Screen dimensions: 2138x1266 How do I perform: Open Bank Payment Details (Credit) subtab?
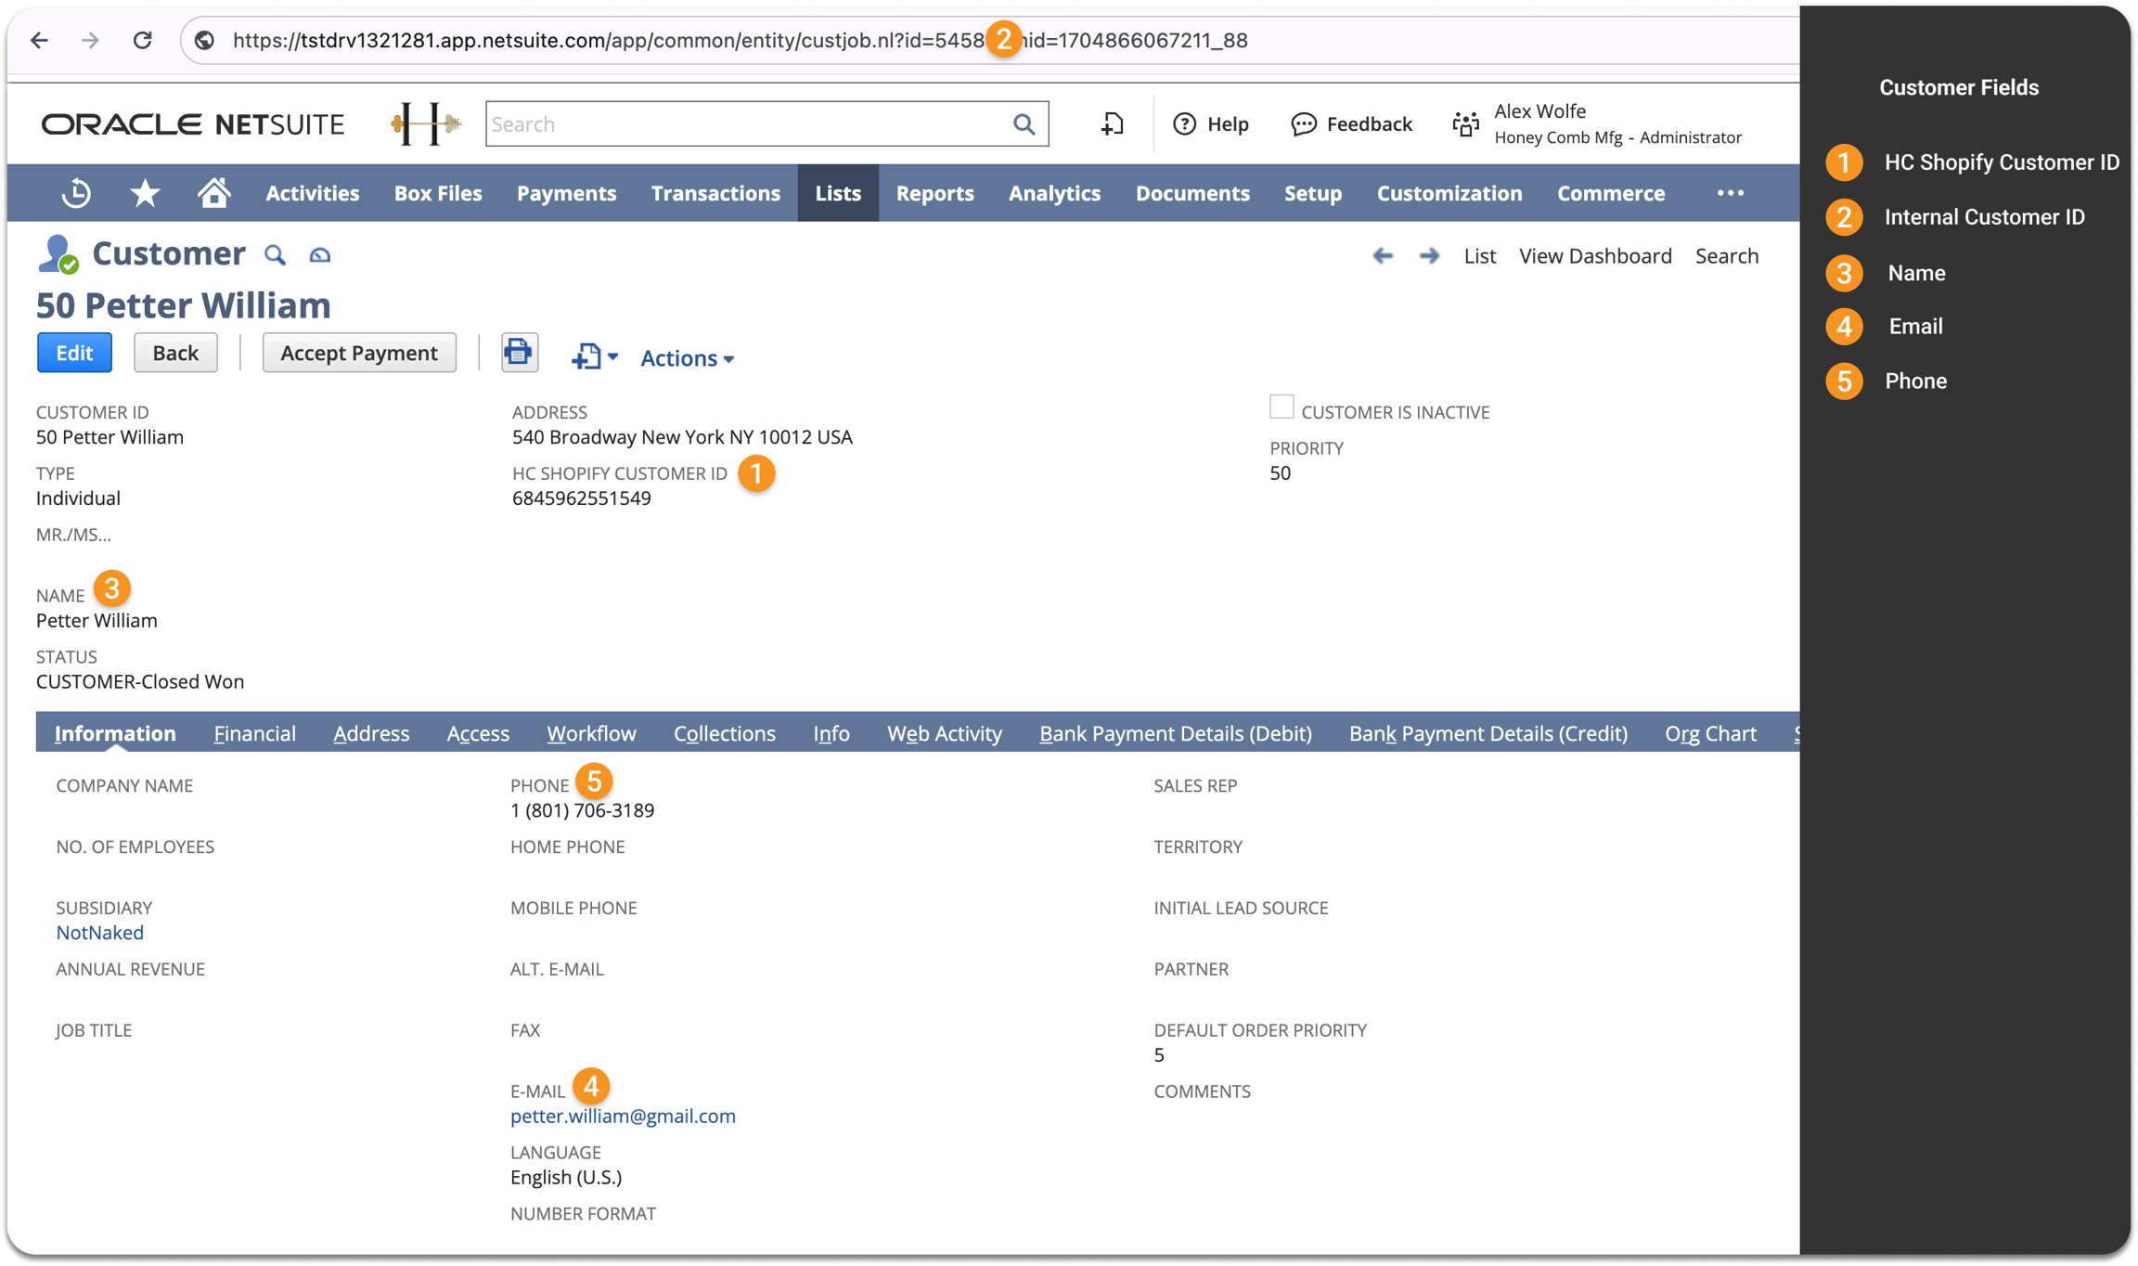click(1488, 733)
